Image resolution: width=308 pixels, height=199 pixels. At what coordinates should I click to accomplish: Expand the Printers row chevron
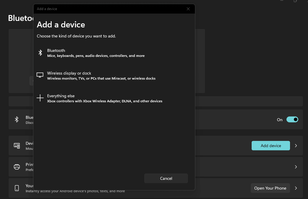(296, 167)
